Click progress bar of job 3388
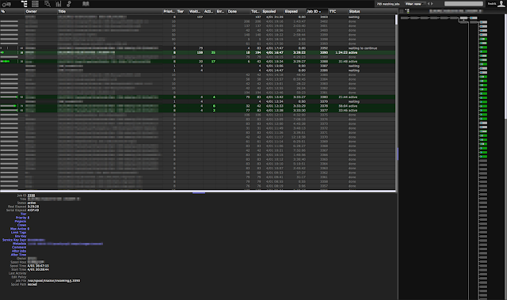This screenshot has height=300, width=507. point(9,62)
